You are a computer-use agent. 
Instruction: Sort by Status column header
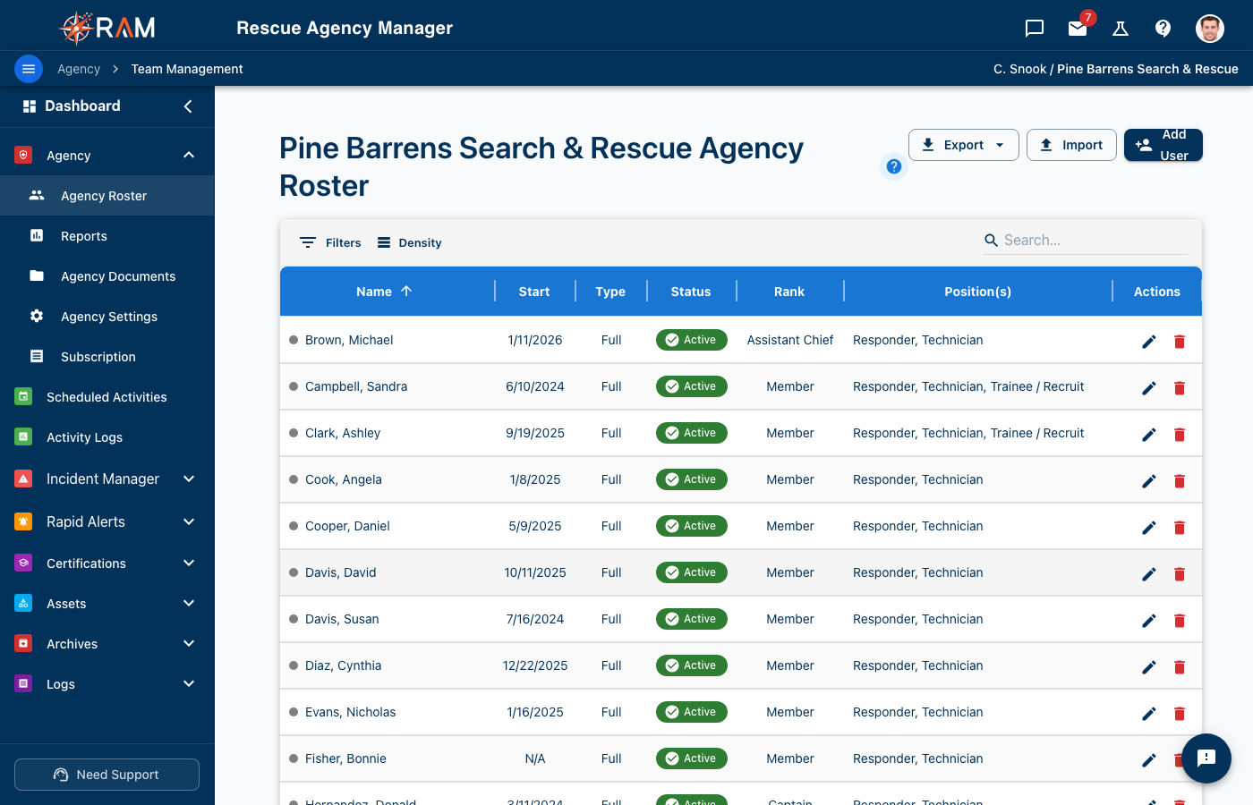(691, 292)
